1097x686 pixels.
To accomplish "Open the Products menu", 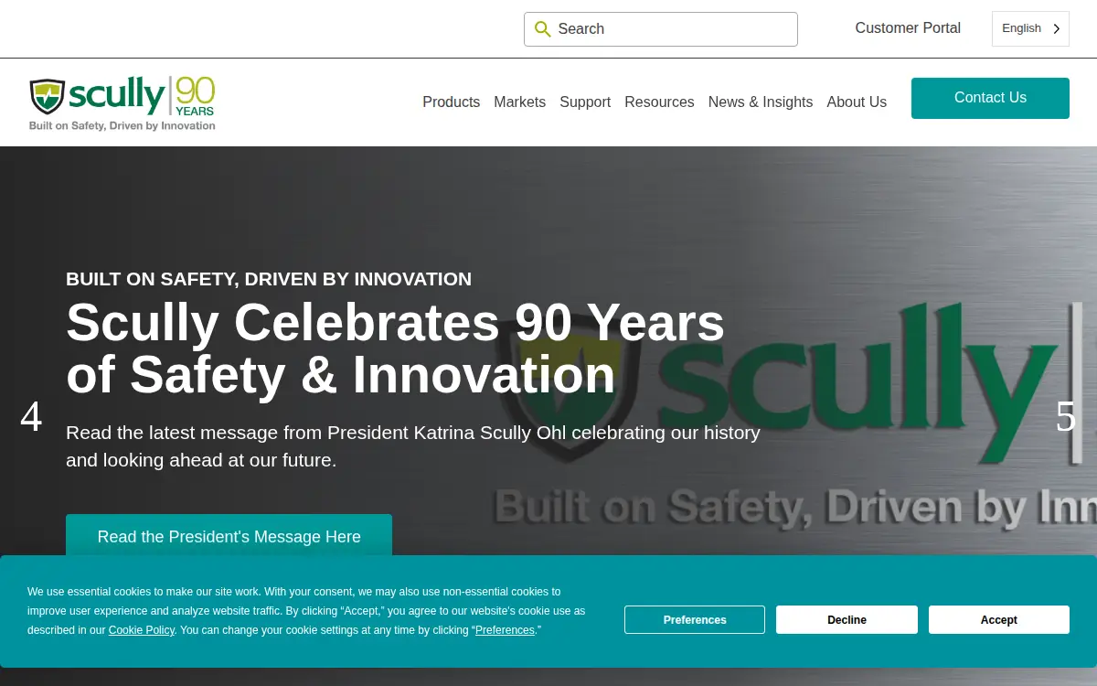I will pos(451,102).
